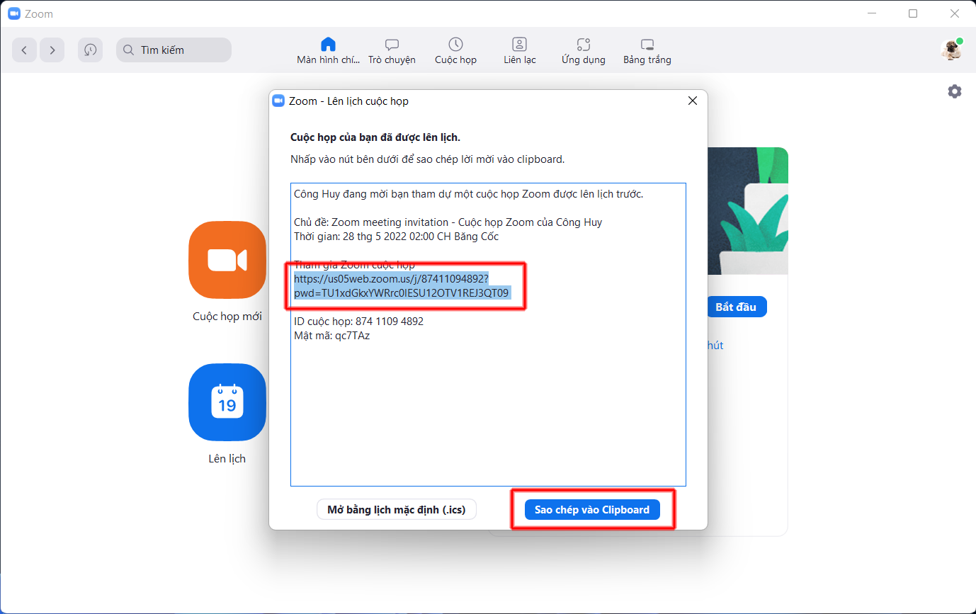The width and height of the screenshot is (976, 614).
Task: Close the scheduling confirmation dialog
Action: [x=692, y=101]
